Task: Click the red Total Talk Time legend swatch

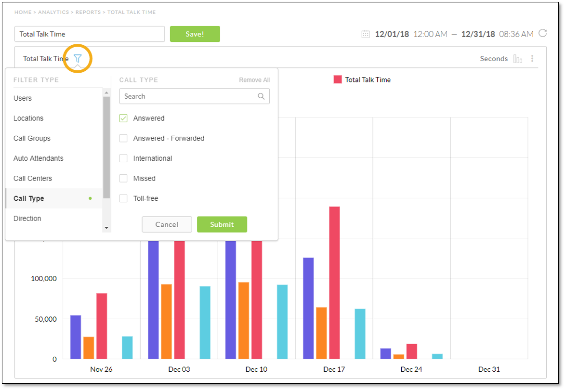Action: pyautogui.click(x=338, y=80)
